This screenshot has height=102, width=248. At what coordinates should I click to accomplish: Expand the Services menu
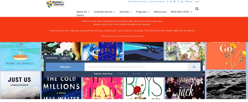pos(126,12)
